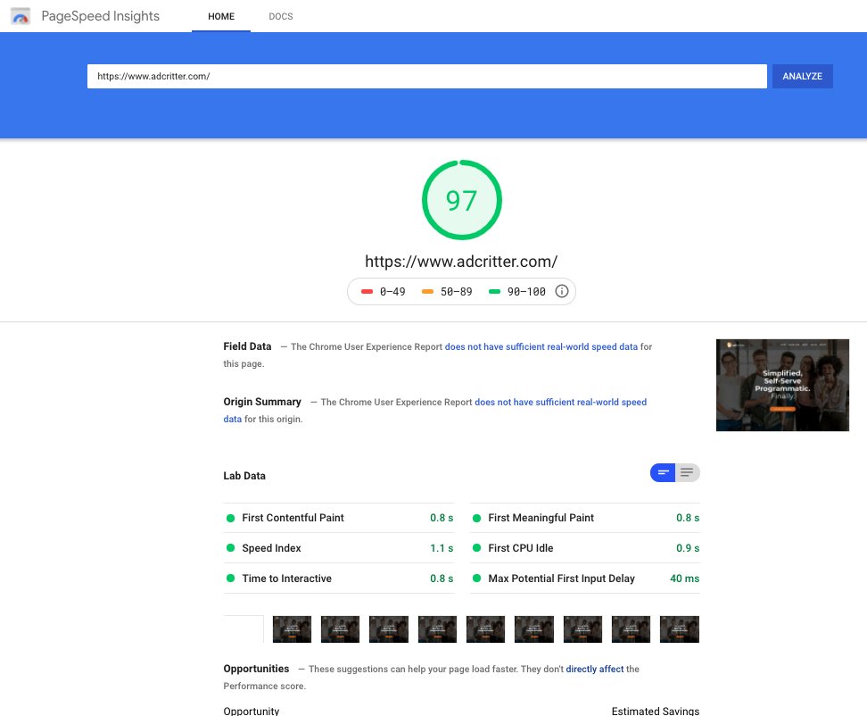Click the First Meaningful Paint metric

(585, 518)
